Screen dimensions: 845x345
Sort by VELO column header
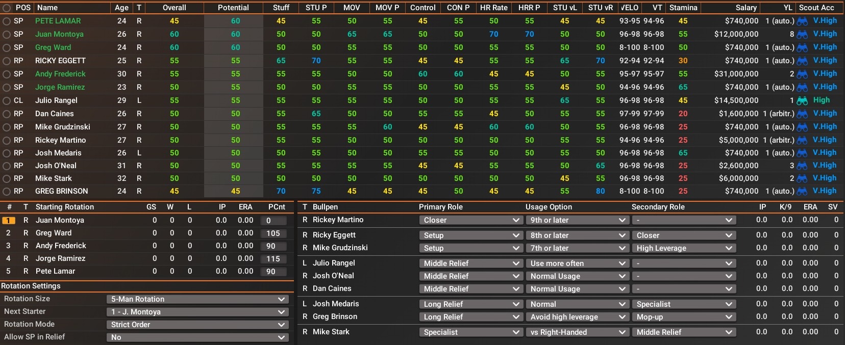tap(629, 8)
